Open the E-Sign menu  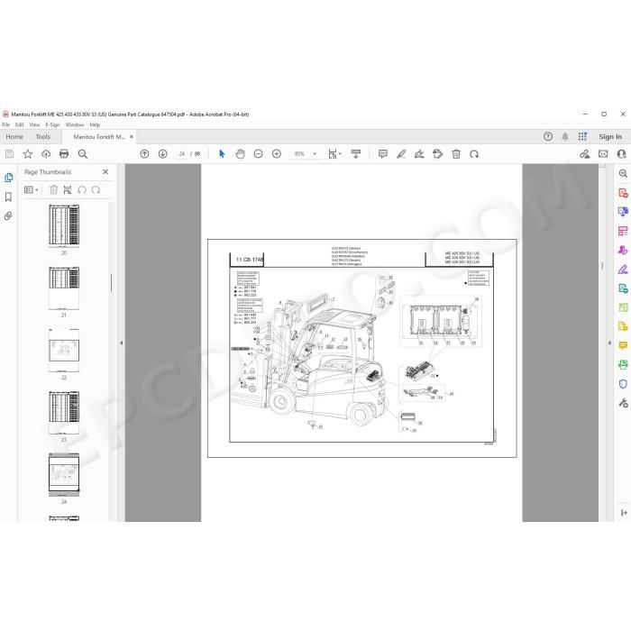tap(52, 124)
